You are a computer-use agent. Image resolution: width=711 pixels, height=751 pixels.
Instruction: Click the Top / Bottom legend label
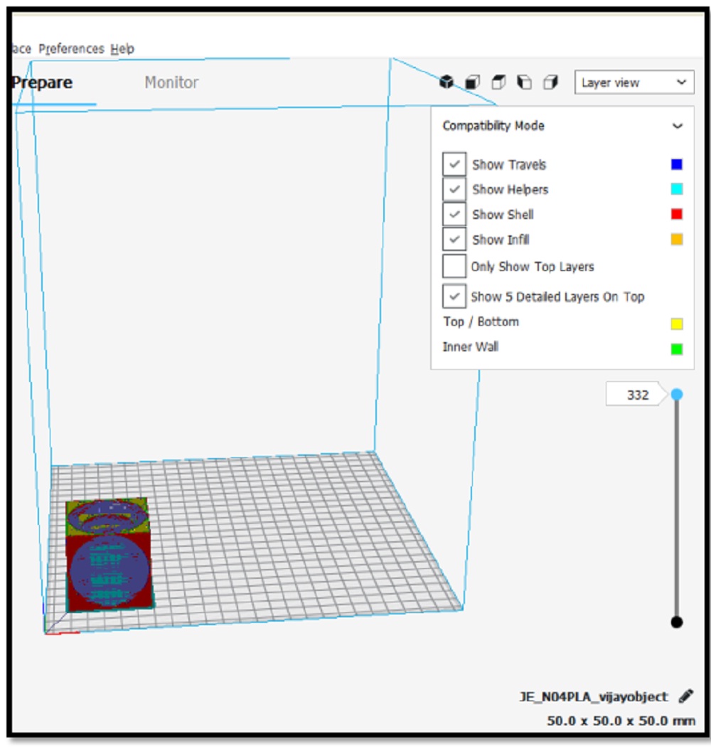[x=481, y=322]
